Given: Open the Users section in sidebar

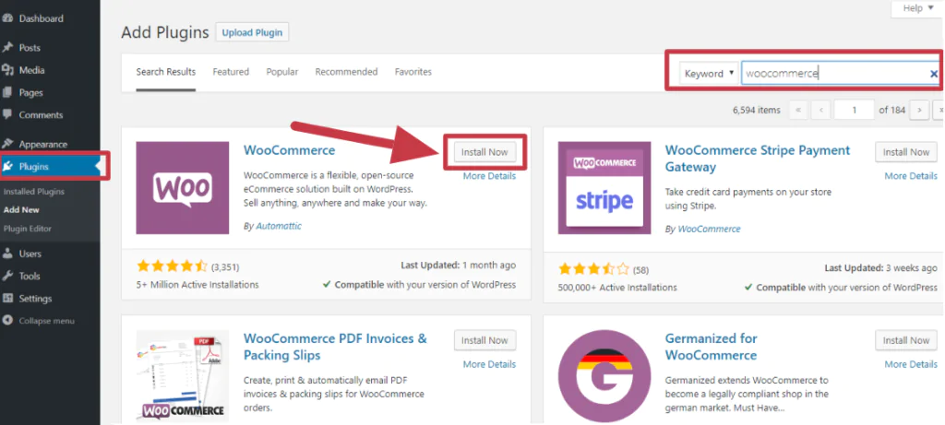Looking at the screenshot, I should tap(30, 254).
